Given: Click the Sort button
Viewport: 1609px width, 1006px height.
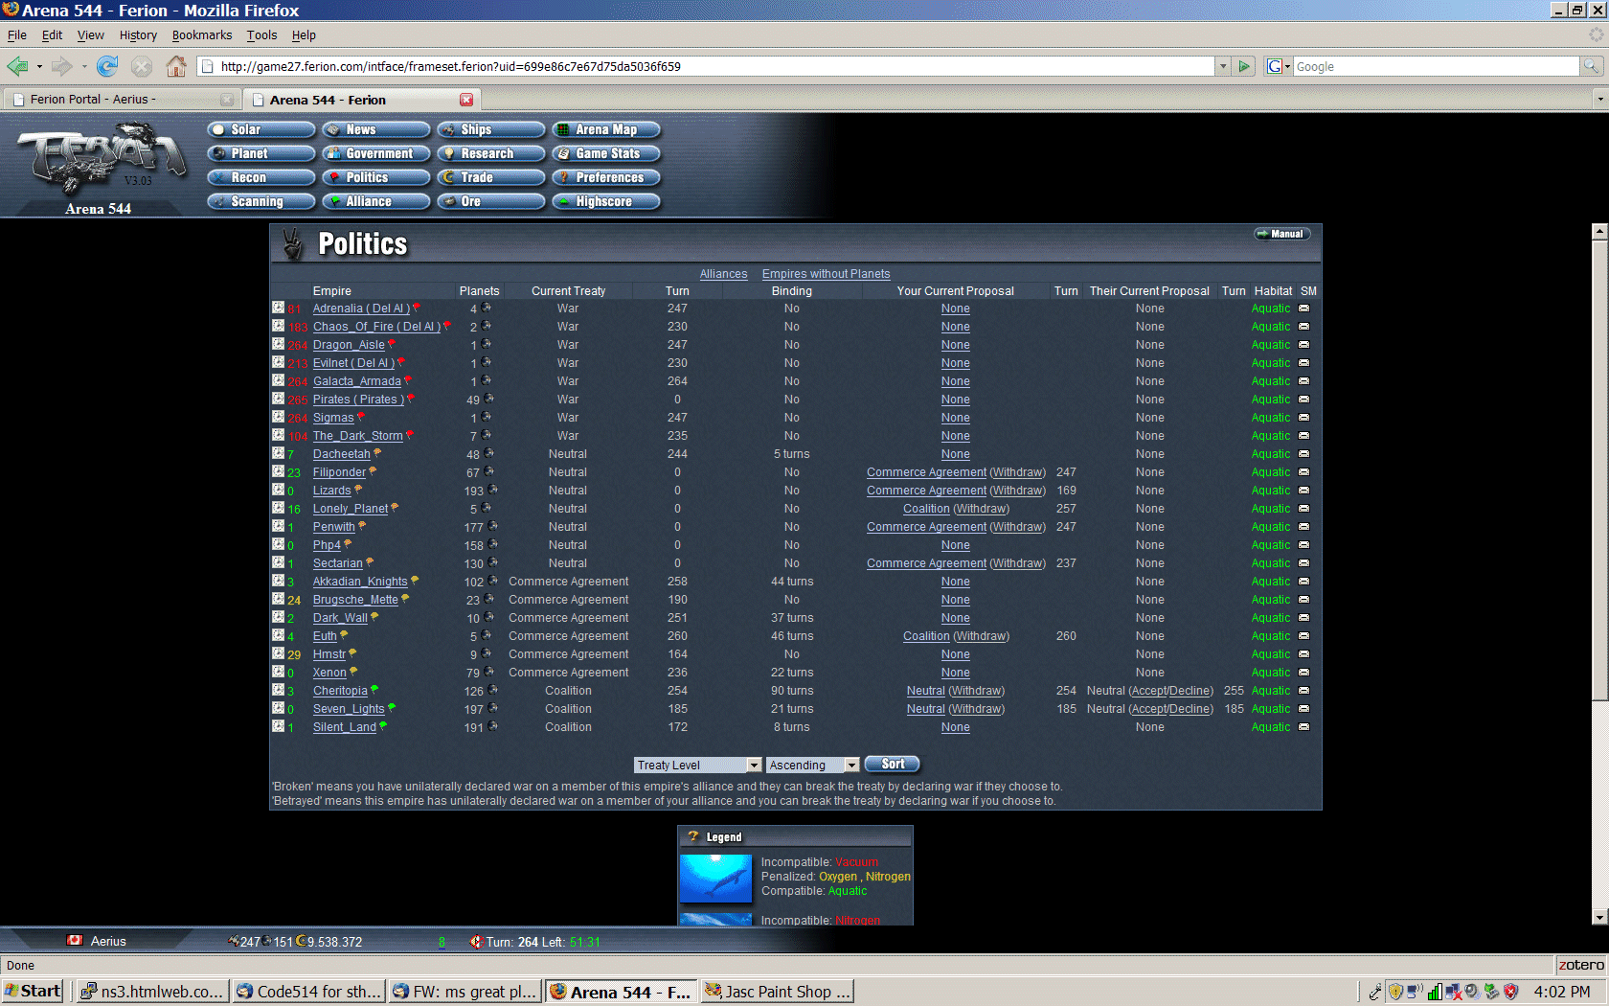Looking at the screenshot, I should [x=892, y=764].
